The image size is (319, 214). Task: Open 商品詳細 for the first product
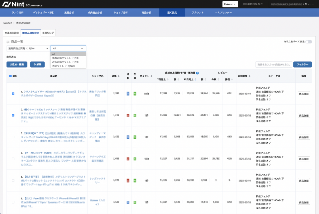tap(304, 94)
